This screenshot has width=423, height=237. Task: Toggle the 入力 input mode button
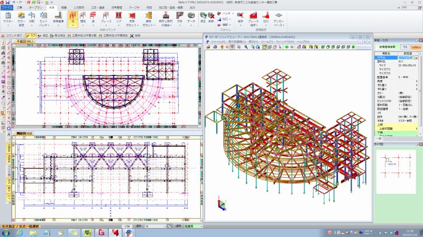[31, 35]
